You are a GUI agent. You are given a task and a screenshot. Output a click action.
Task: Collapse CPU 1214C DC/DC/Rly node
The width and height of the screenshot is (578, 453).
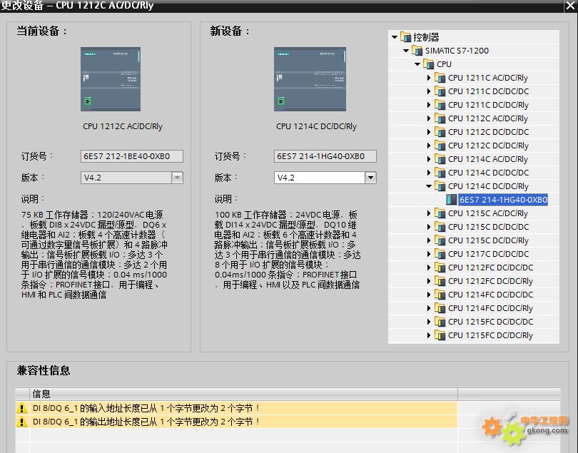tap(429, 186)
